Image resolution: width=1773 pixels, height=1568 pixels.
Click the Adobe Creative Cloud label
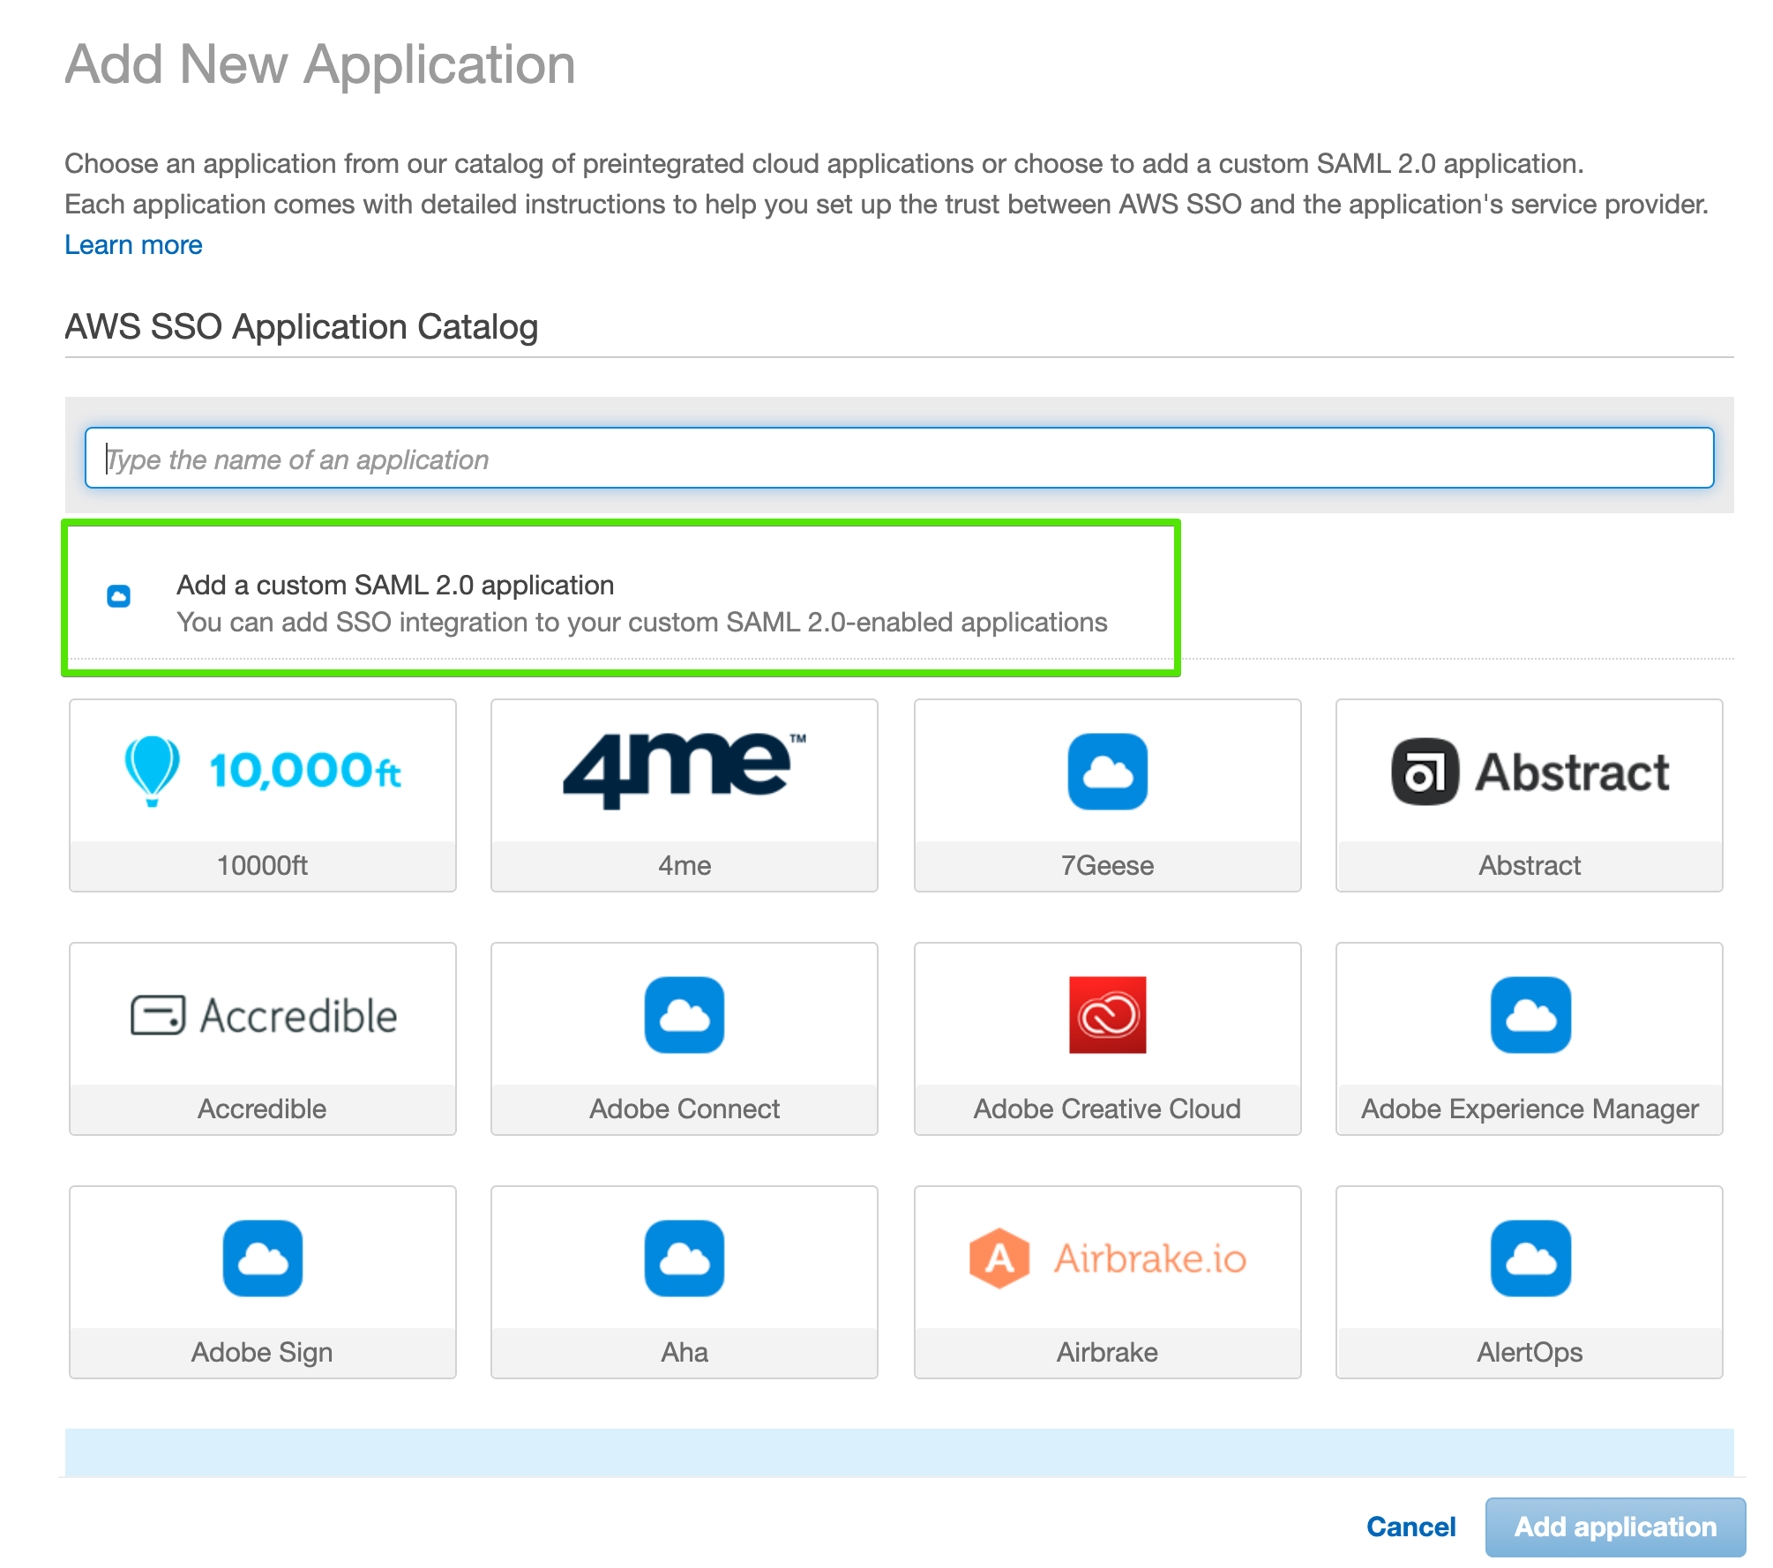(x=1107, y=1109)
